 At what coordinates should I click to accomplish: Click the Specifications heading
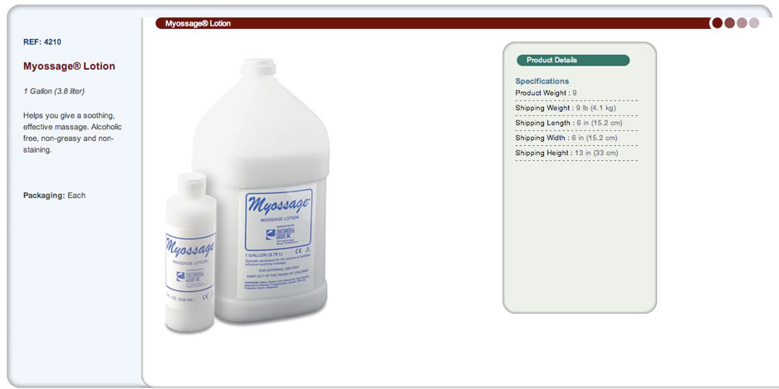pos(542,81)
